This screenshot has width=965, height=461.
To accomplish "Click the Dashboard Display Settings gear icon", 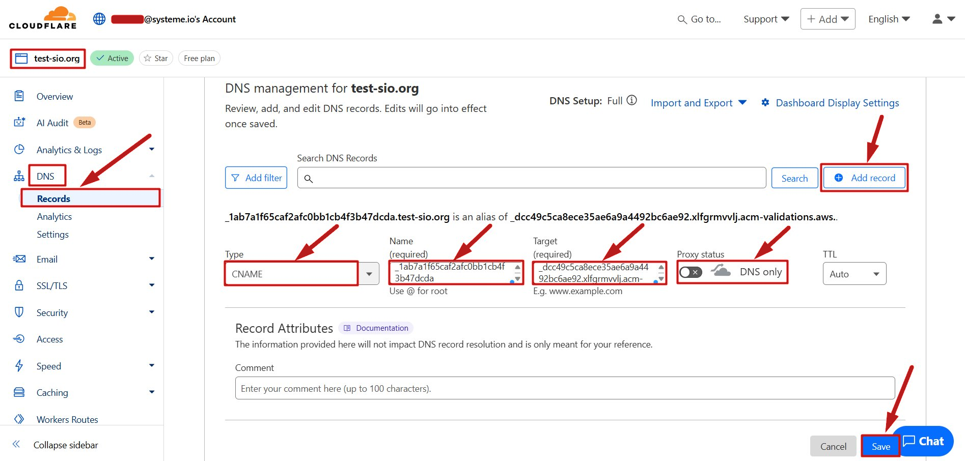I will (x=765, y=103).
